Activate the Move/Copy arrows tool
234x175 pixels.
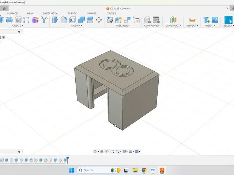click(99, 20)
